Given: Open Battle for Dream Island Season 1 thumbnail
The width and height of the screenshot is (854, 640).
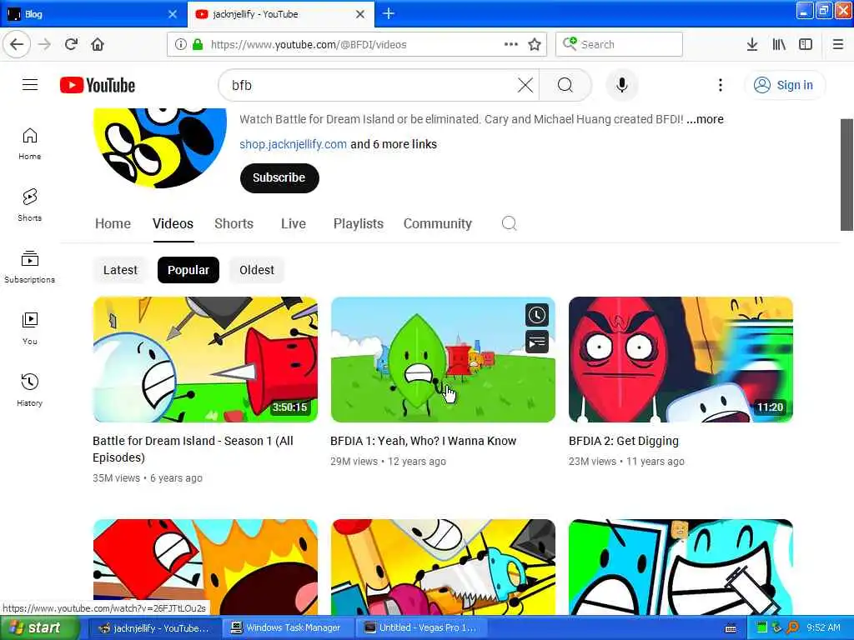Looking at the screenshot, I should tap(205, 359).
